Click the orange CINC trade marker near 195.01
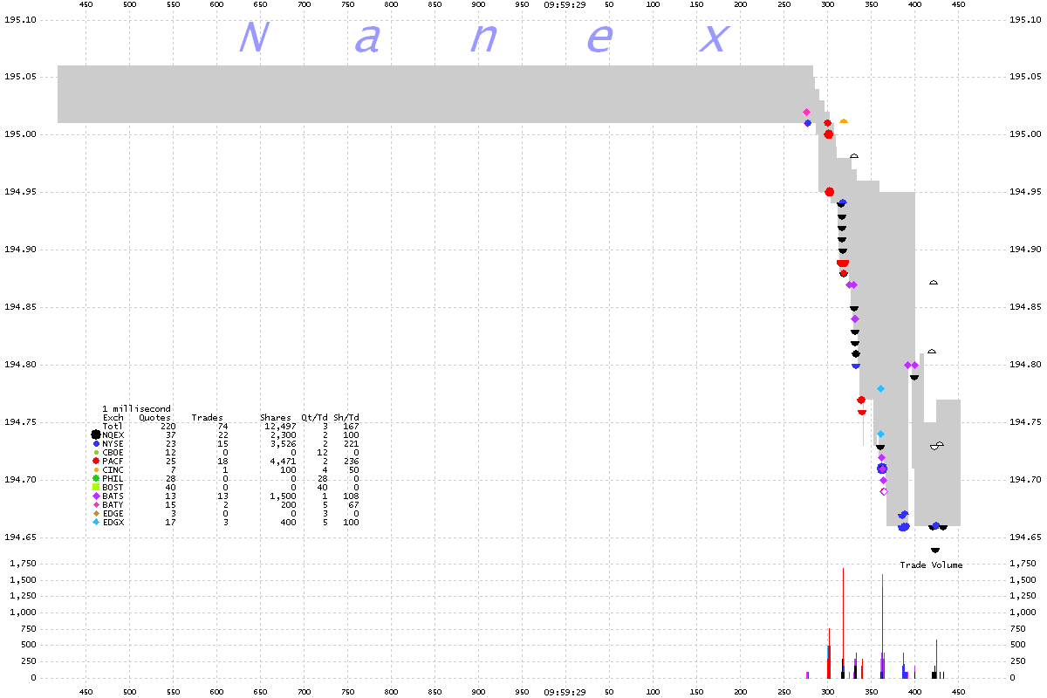 click(844, 121)
